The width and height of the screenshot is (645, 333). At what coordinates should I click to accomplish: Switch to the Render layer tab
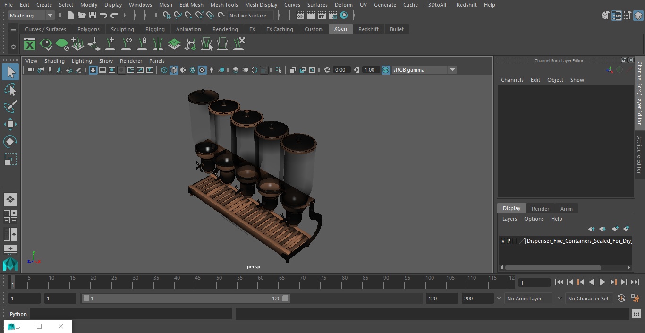pyautogui.click(x=540, y=209)
